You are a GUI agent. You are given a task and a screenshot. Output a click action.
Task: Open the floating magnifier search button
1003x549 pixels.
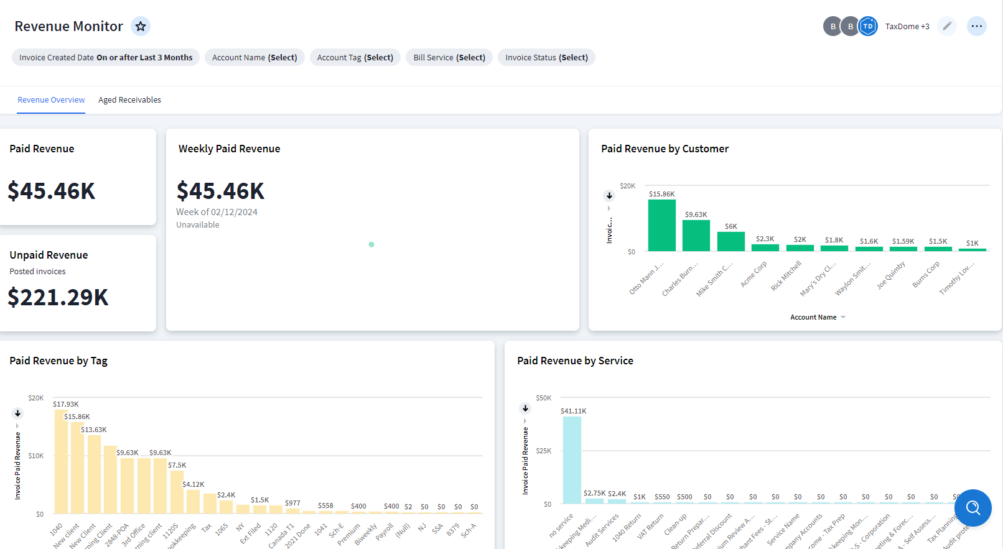pyautogui.click(x=973, y=508)
